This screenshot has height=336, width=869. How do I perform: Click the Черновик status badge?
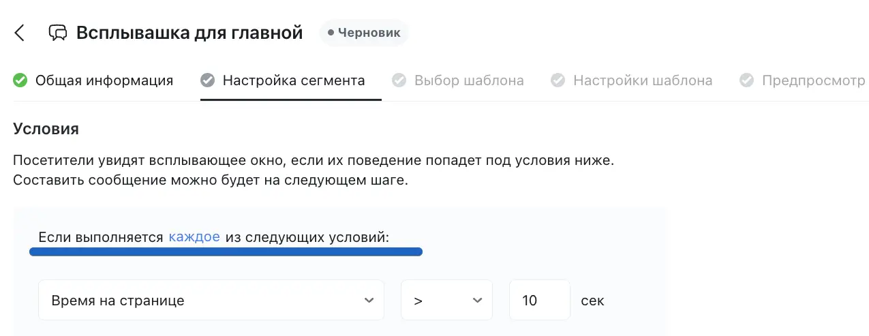(364, 33)
